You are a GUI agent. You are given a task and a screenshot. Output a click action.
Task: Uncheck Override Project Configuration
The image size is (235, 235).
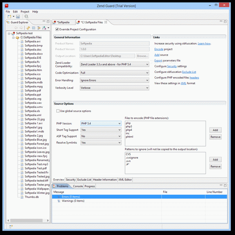(57, 29)
